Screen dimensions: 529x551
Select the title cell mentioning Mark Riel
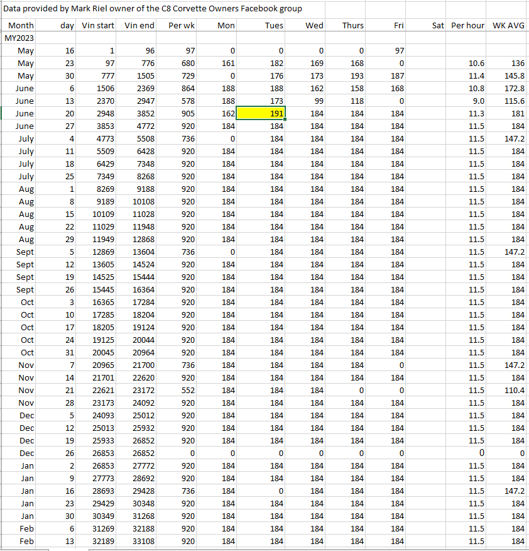pyautogui.click(x=153, y=9)
